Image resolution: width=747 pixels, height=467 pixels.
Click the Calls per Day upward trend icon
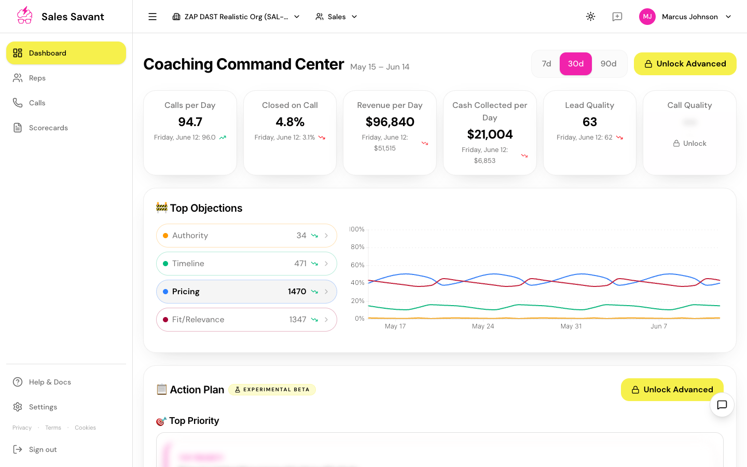[x=223, y=138]
